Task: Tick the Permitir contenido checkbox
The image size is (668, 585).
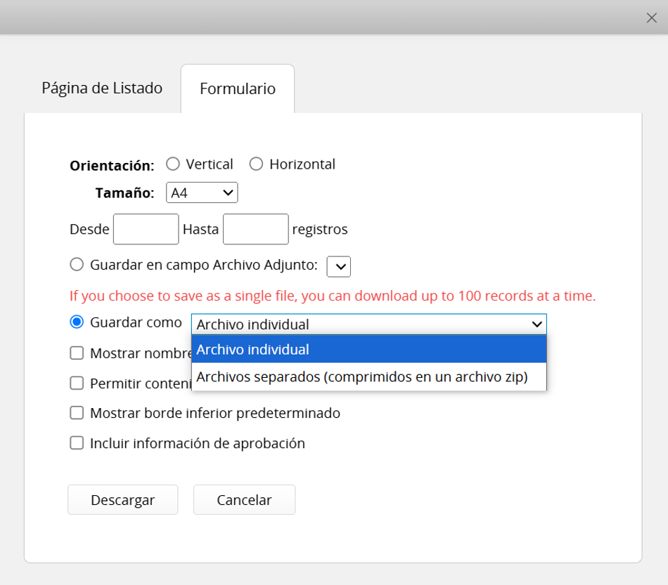Action: 77,383
